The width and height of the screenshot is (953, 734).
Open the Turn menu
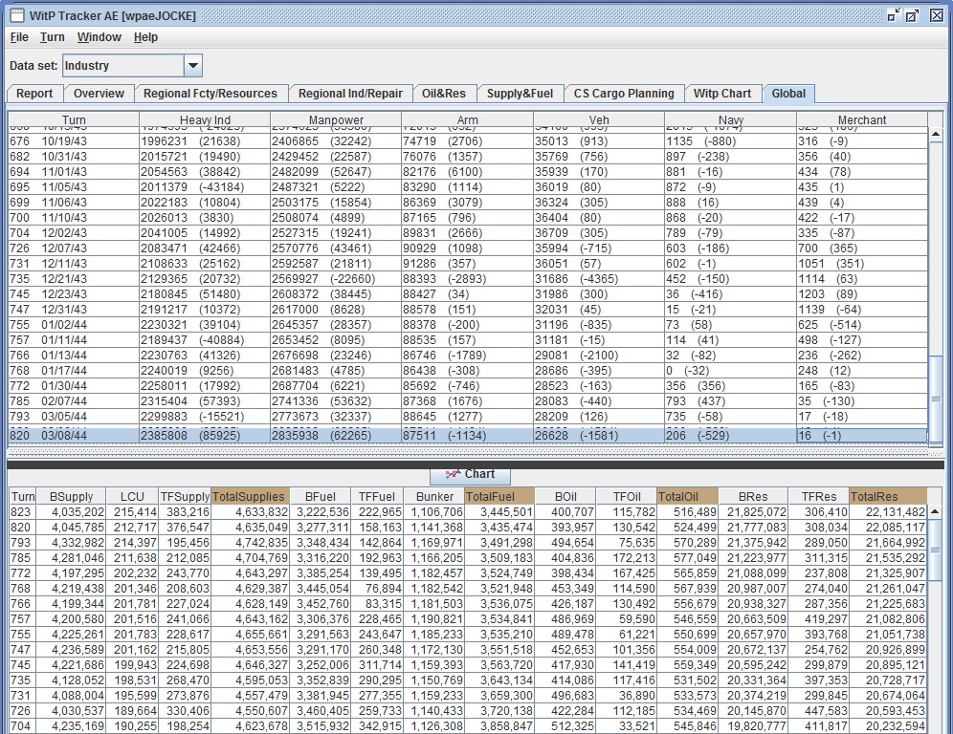pos(53,37)
